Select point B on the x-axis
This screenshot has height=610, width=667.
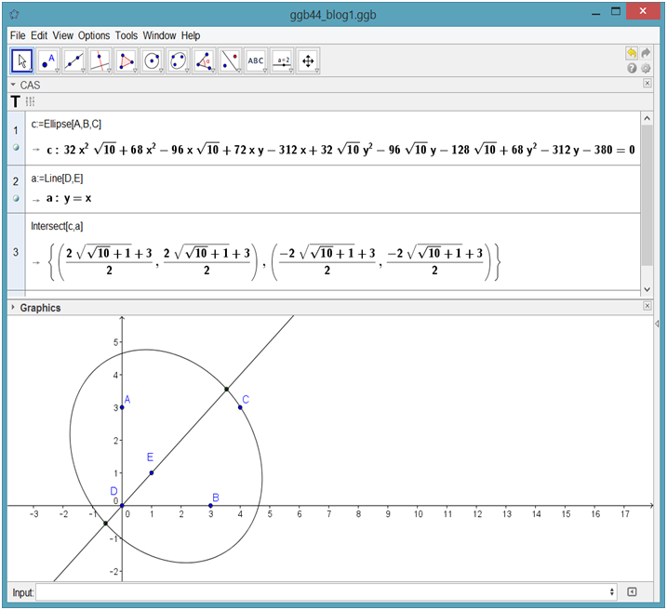[x=210, y=506]
